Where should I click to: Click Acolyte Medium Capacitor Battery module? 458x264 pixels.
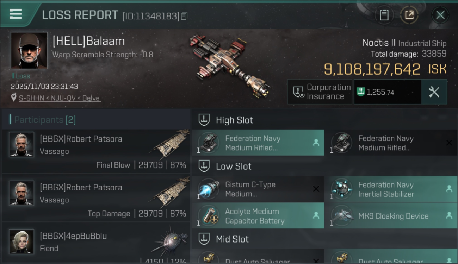pos(258,216)
